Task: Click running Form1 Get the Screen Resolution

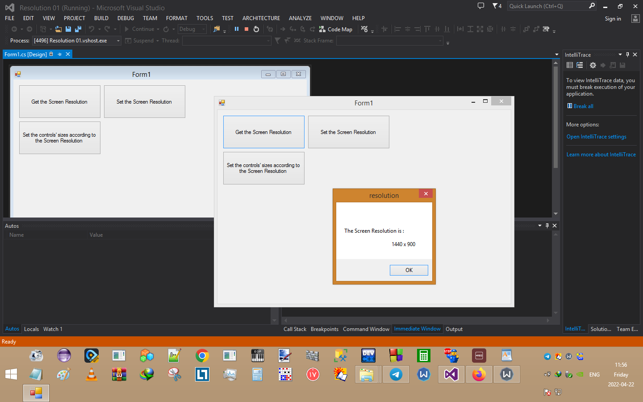Action: tap(264, 132)
